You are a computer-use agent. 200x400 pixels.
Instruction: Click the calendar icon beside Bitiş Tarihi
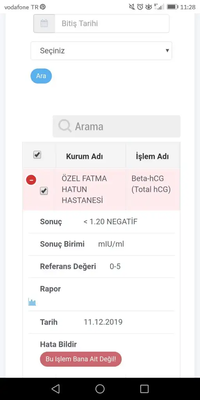pyautogui.click(x=44, y=23)
